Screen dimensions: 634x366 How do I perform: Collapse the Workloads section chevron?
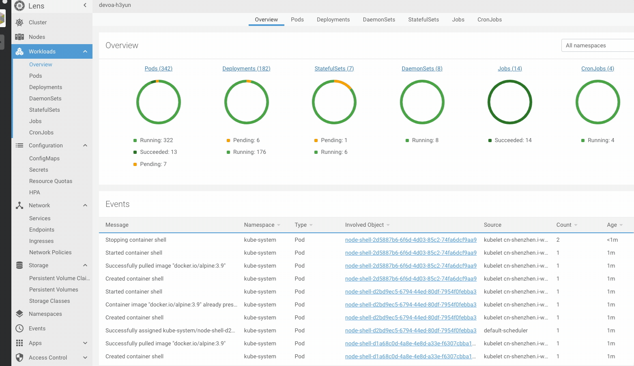85,51
